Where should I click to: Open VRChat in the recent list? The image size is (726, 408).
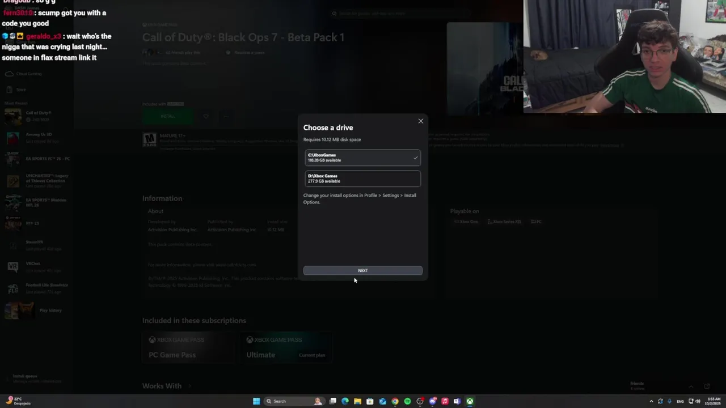36,266
